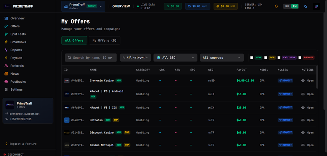Screen dimensions: 327x156
Task: Open the All sources dropdown
Action: pos(222,58)
